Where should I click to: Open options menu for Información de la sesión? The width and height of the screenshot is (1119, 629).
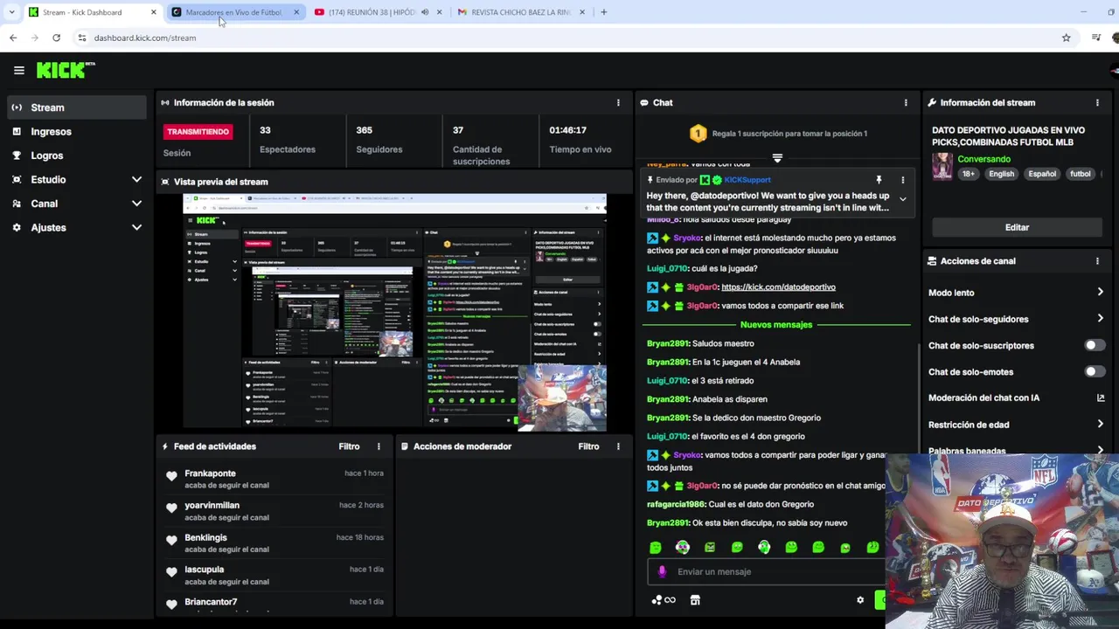618,103
